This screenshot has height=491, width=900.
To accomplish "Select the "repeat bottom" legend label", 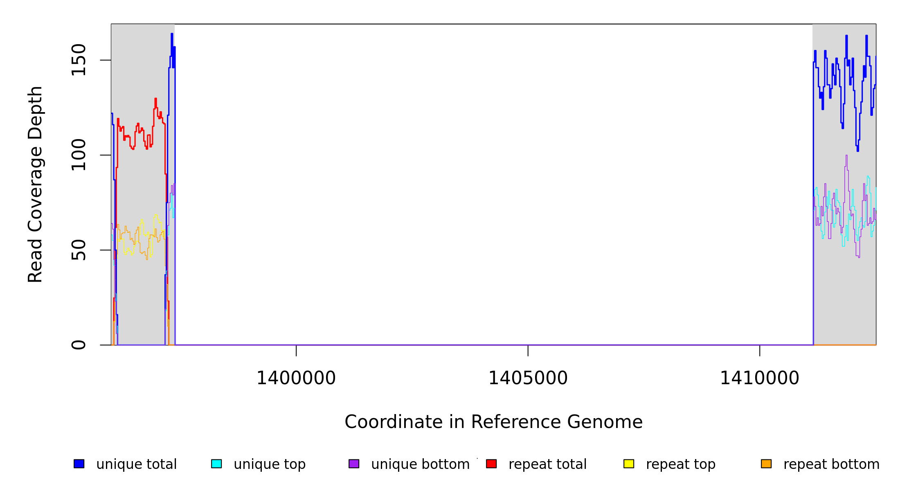I will pos(831,464).
